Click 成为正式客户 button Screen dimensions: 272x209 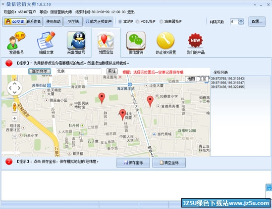click(x=99, y=22)
